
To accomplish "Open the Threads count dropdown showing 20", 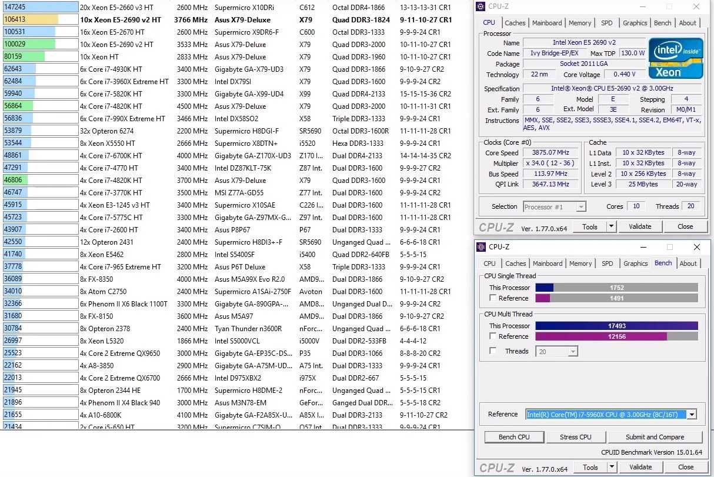I will (573, 351).
